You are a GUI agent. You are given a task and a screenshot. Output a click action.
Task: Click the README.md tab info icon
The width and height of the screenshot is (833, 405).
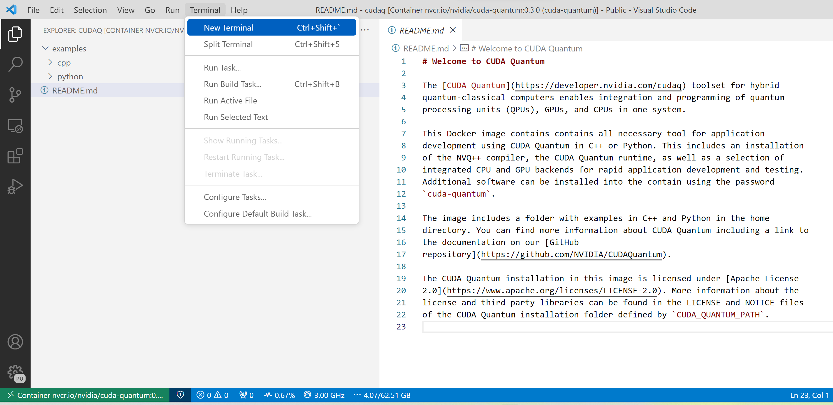(391, 30)
